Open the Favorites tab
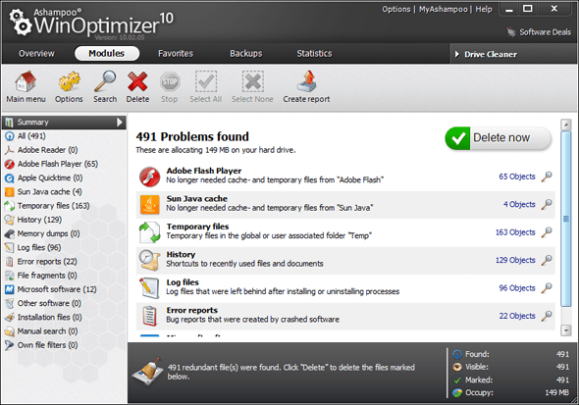Viewport: 579px width, 405px height. [176, 54]
